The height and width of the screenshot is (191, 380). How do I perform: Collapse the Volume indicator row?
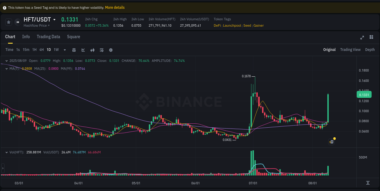pos(7,152)
